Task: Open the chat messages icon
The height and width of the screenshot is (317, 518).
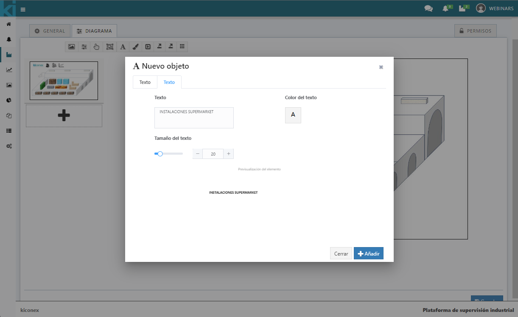Action: pyautogui.click(x=428, y=8)
